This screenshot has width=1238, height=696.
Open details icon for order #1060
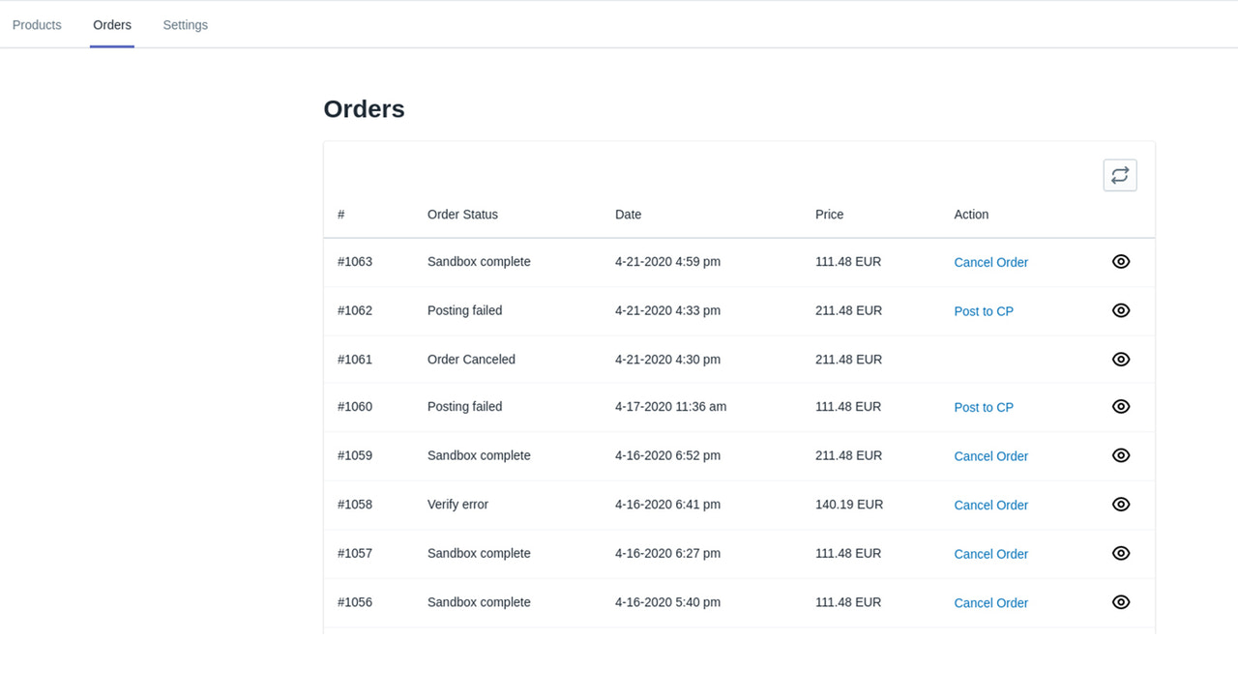coord(1120,406)
